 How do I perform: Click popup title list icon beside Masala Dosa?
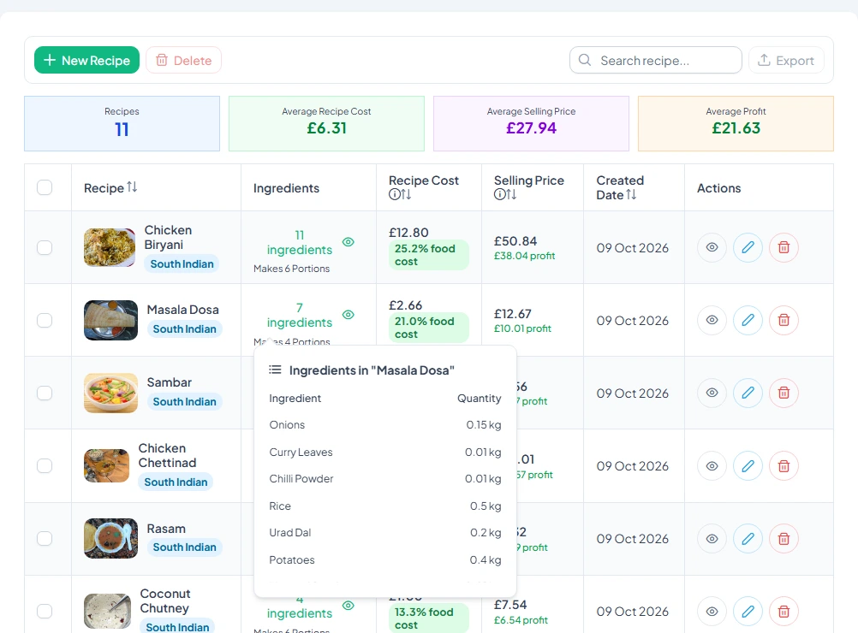(275, 370)
